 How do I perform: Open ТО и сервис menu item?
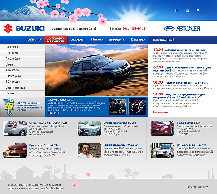(x=22, y=82)
